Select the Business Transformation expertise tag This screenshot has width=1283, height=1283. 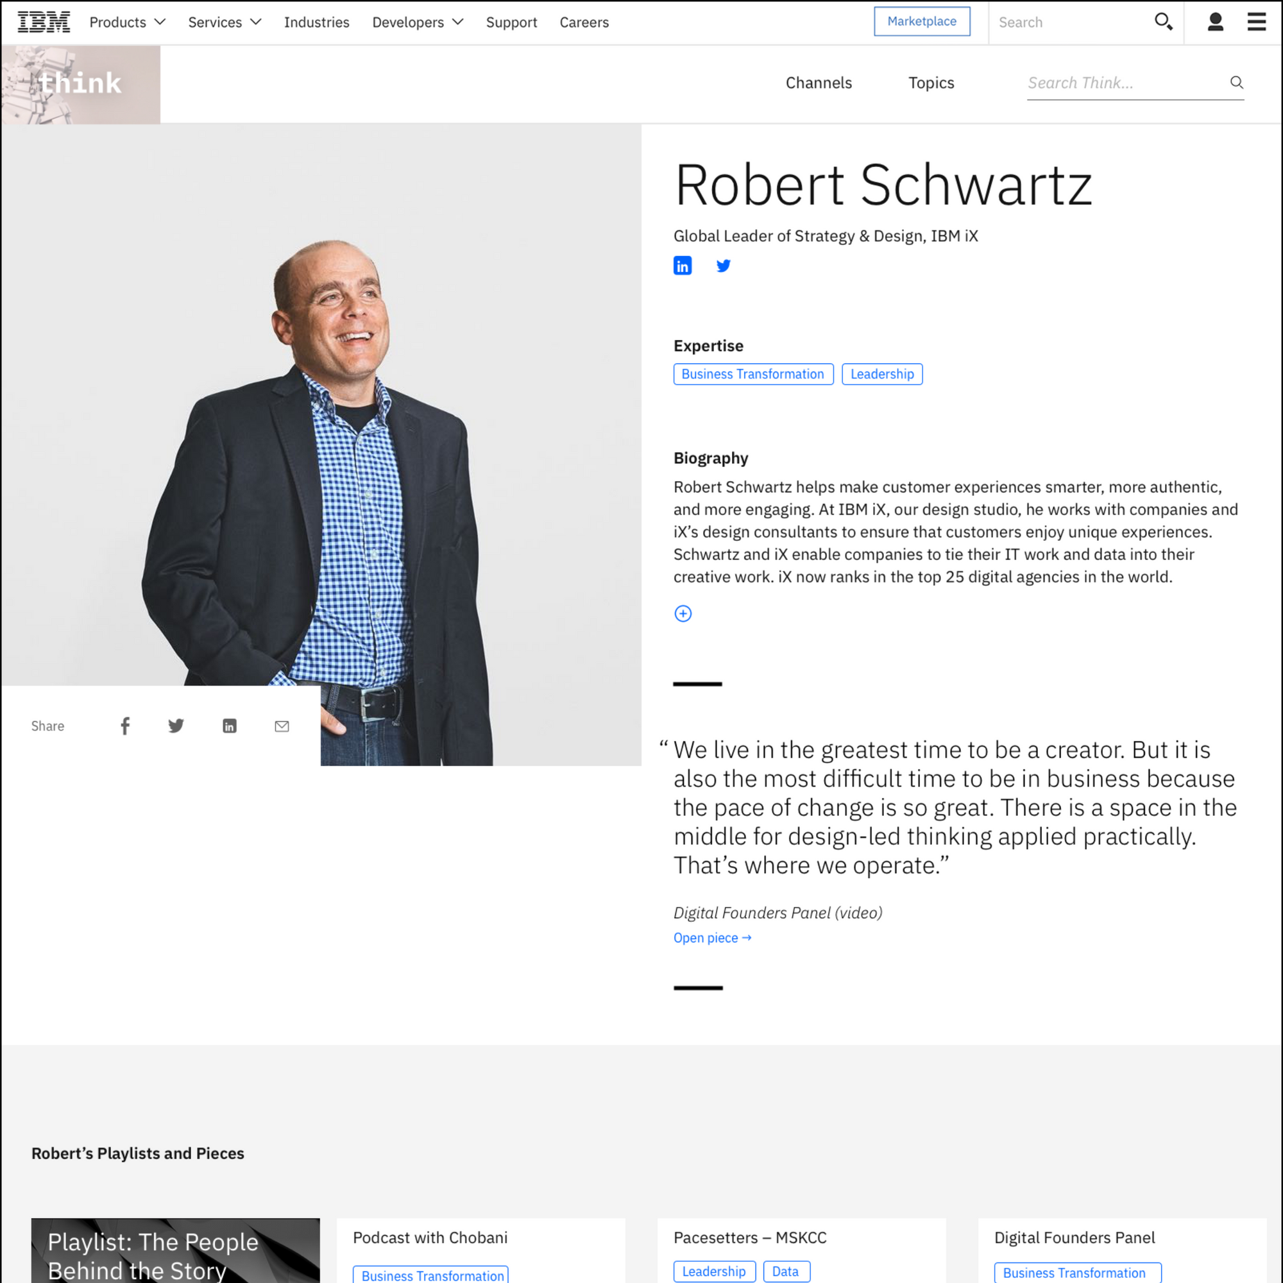point(753,374)
